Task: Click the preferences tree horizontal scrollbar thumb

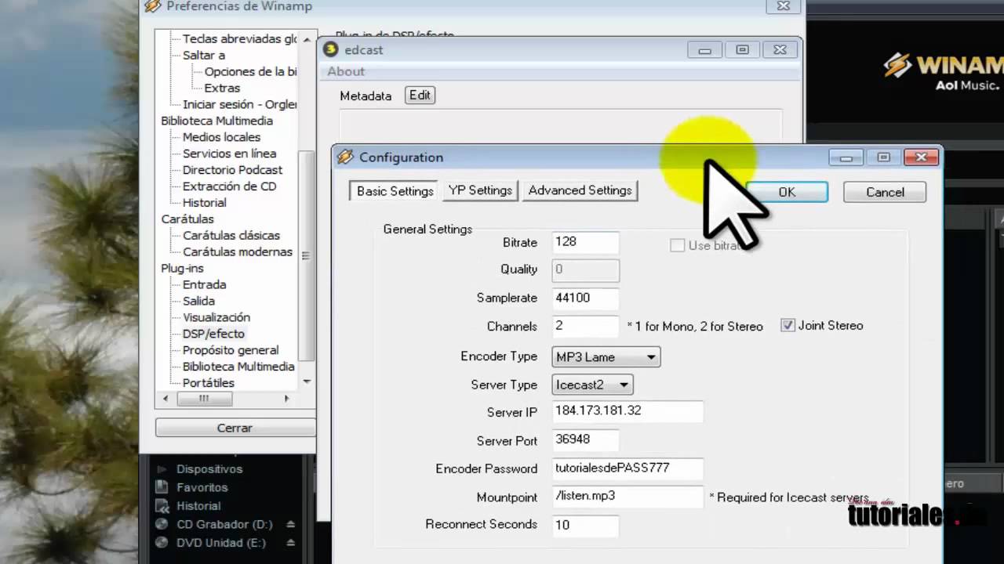Action: (x=204, y=399)
